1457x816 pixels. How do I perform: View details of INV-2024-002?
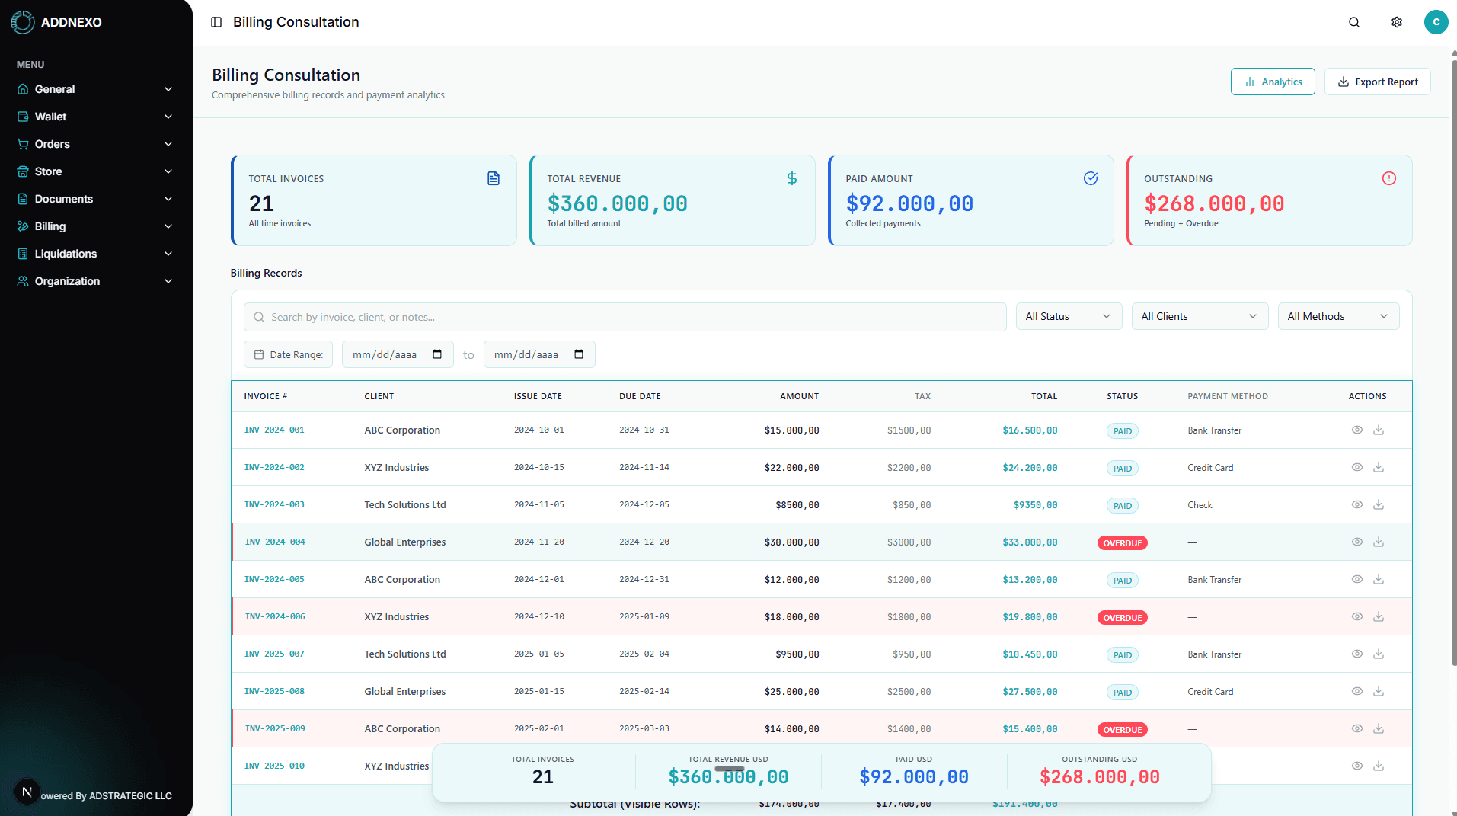[x=1357, y=467]
